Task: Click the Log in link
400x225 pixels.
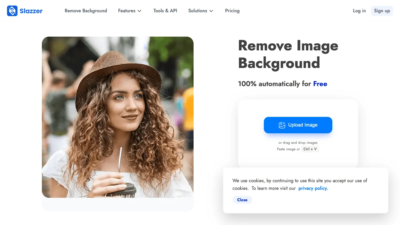Action: 359,11
